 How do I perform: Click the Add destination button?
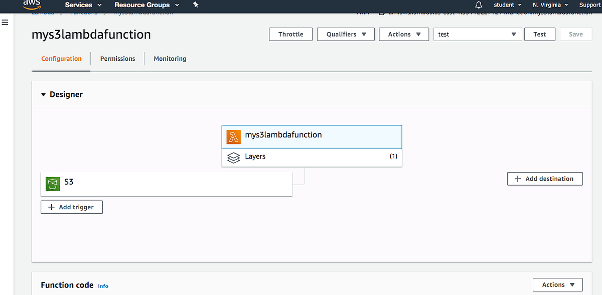click(x=545, y=179)
